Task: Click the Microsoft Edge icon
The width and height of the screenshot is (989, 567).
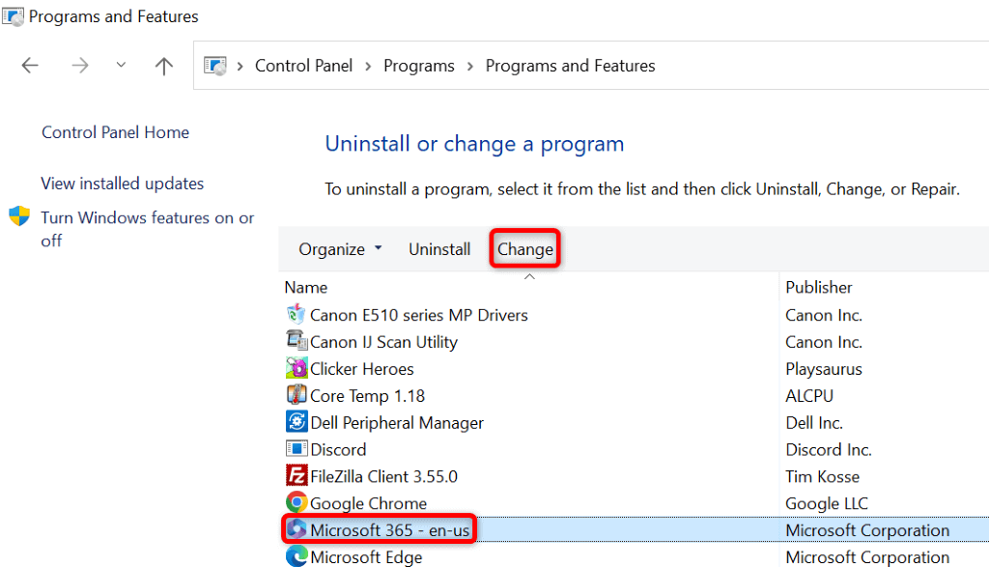Action: click(x=297, y=556)
